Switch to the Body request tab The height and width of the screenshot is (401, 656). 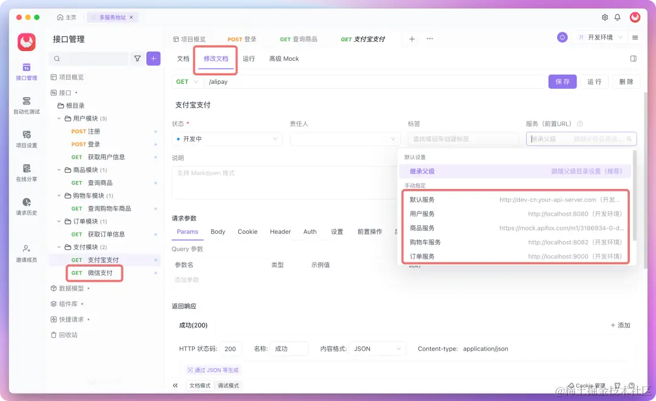point(217,231)
